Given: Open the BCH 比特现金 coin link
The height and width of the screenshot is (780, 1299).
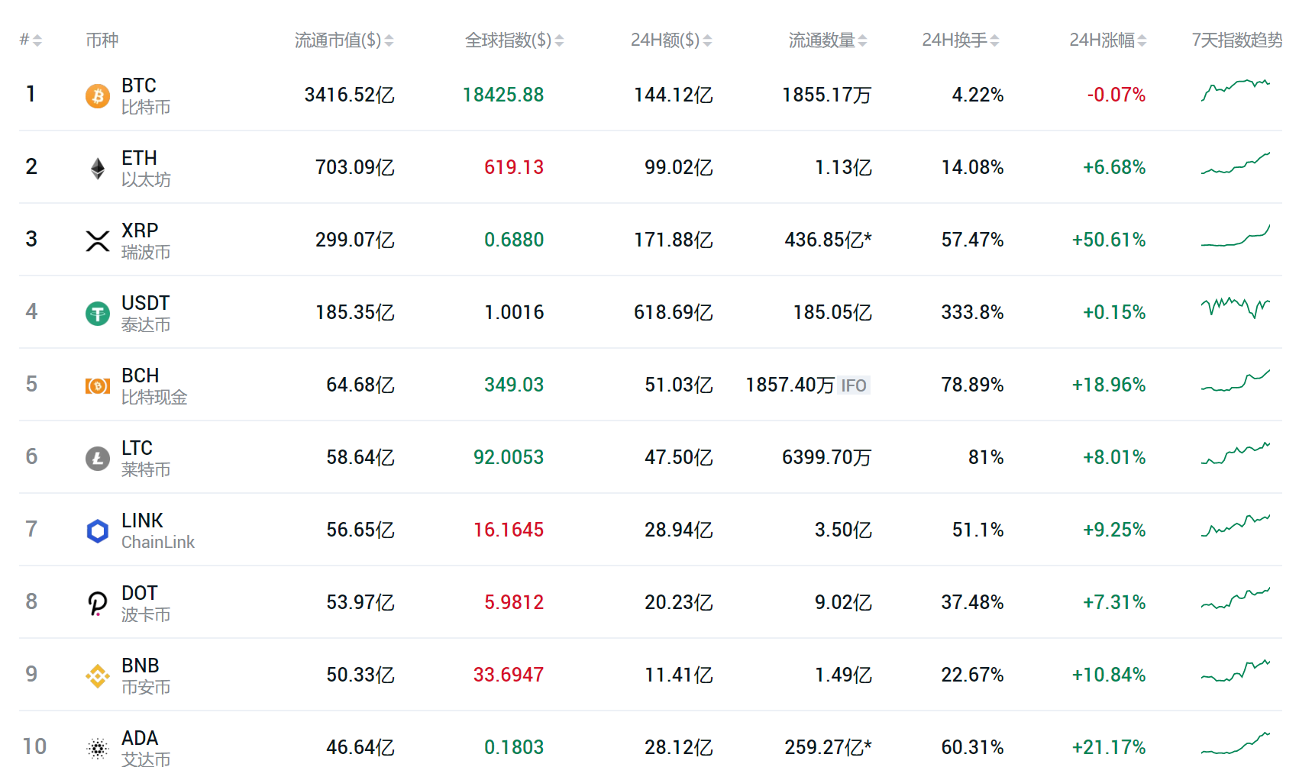Looking at the screenshot, I should click(x=154, y=386).
